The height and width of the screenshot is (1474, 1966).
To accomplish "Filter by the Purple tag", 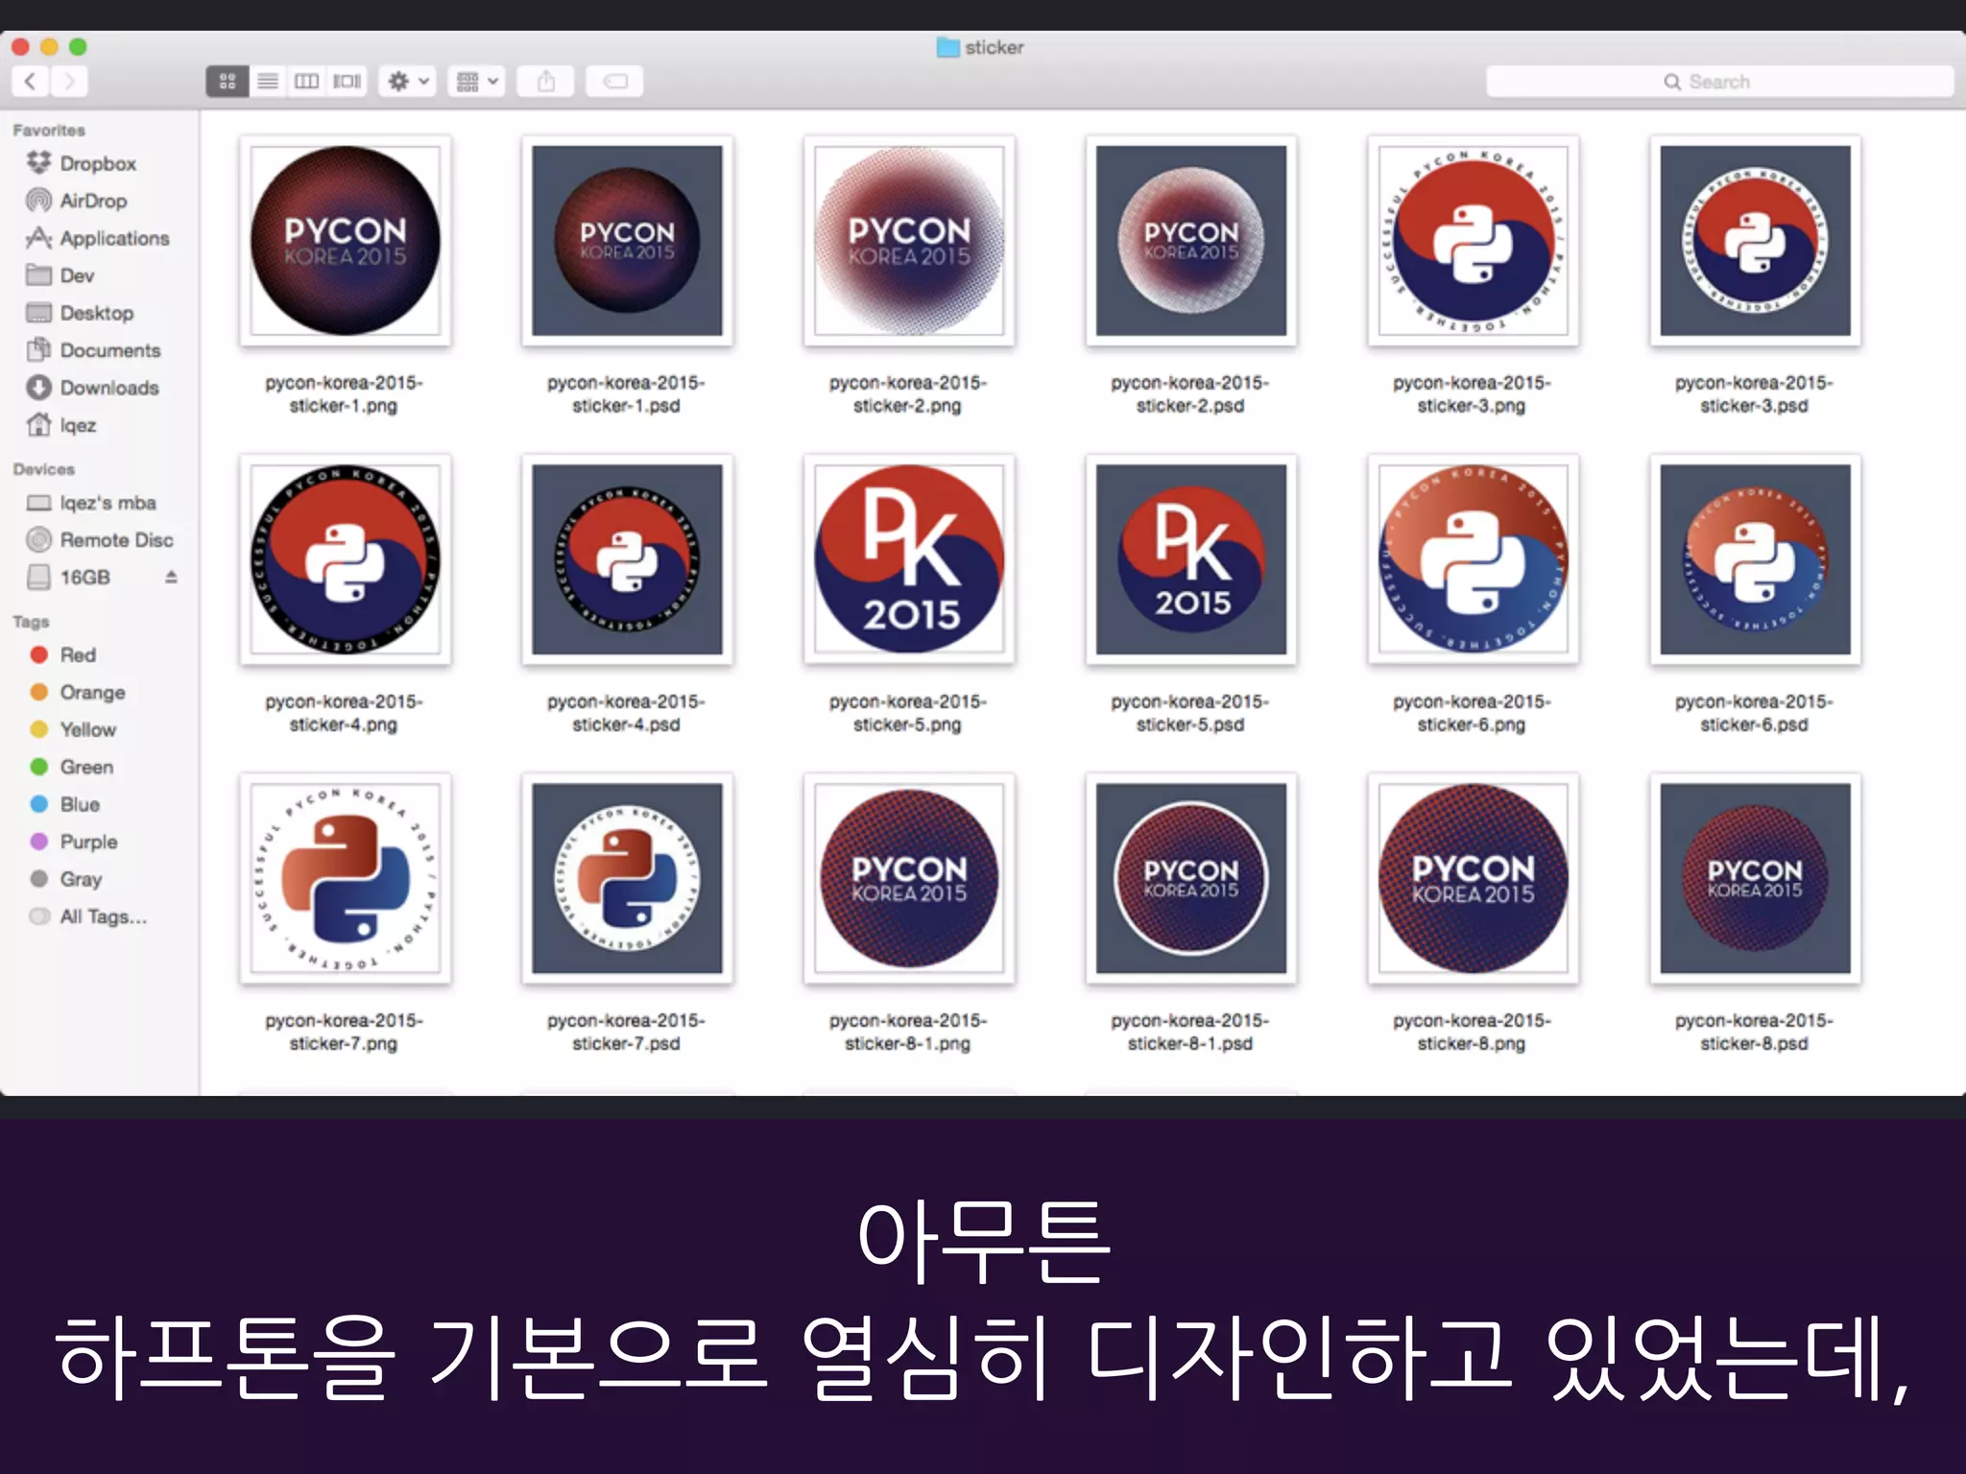I will coord(76,843).
